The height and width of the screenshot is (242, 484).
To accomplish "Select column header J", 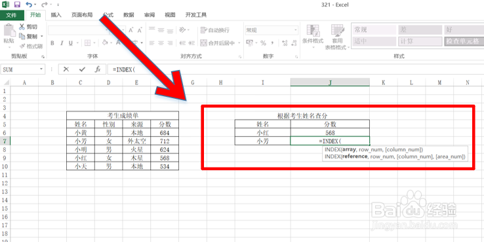I will [330, 82].
